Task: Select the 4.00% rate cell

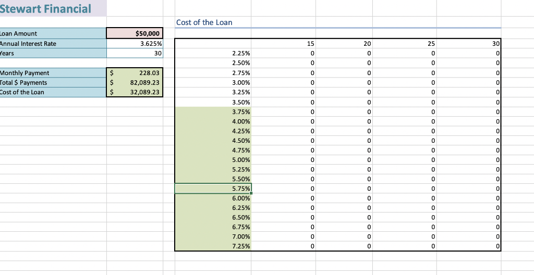Action: tap(213, 121)
